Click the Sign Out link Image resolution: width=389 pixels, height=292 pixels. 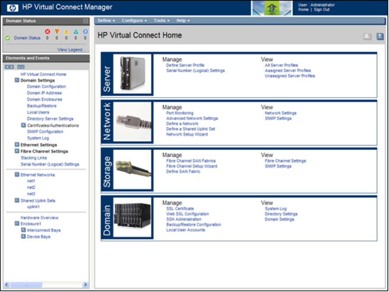tap(321, 10)
